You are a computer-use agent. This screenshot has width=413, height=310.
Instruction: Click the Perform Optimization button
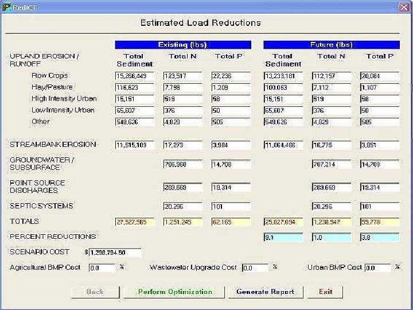[175, 292]
